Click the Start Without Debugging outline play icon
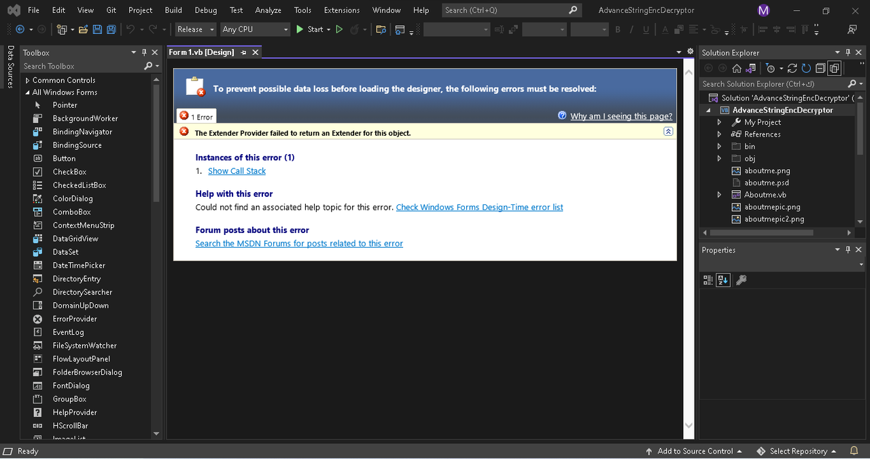Screen dimensions: 870x459 point(339,29)
